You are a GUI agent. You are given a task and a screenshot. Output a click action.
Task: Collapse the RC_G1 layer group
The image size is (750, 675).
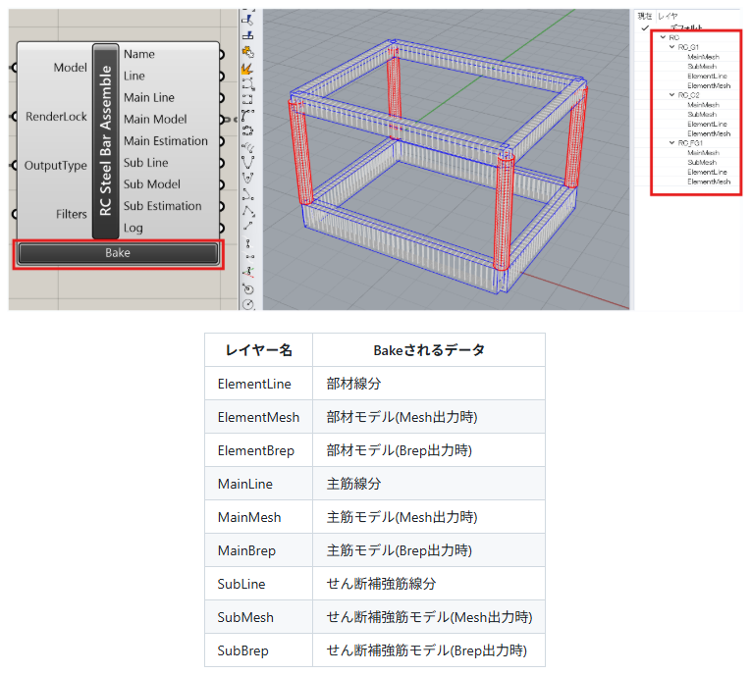[x=672, y=47]
